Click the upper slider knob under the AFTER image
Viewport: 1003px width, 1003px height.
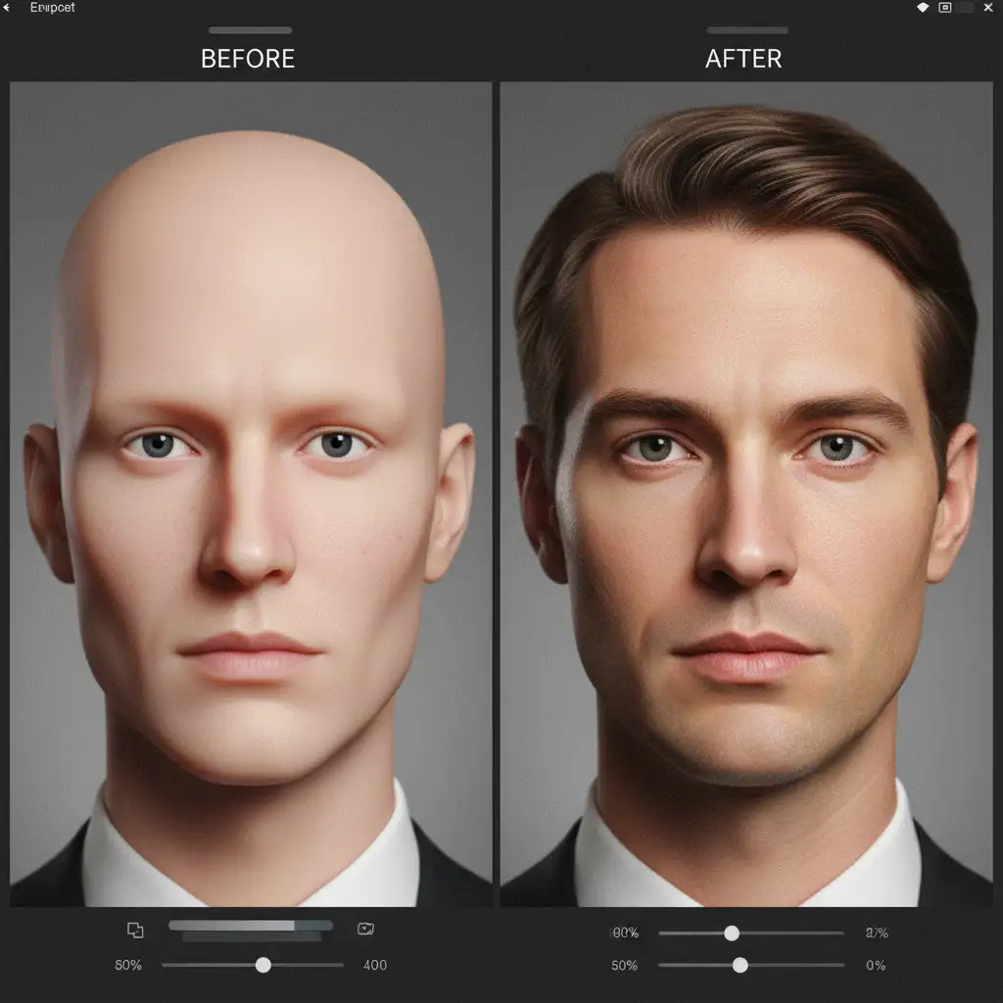coord(732,933)
